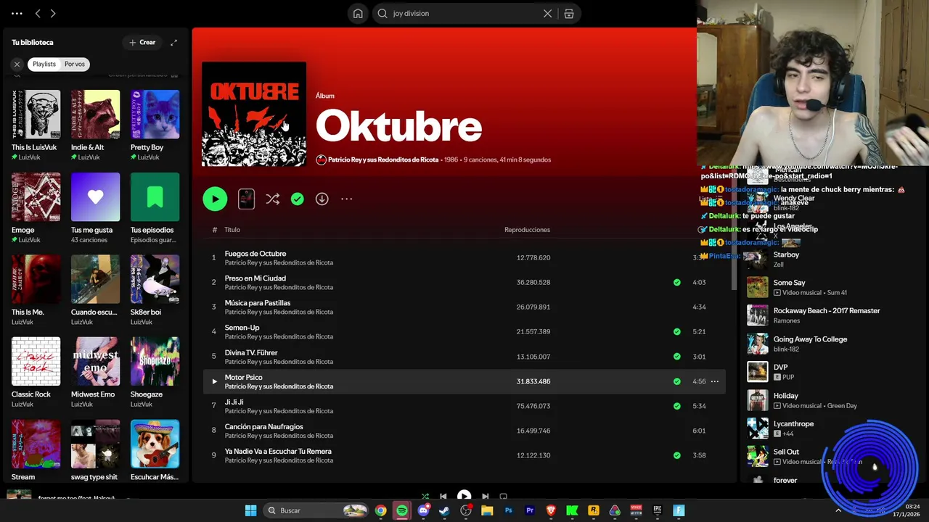Click inside the 'joy division' search field
The width and height of the screenshot is (929, 522).
464,13
